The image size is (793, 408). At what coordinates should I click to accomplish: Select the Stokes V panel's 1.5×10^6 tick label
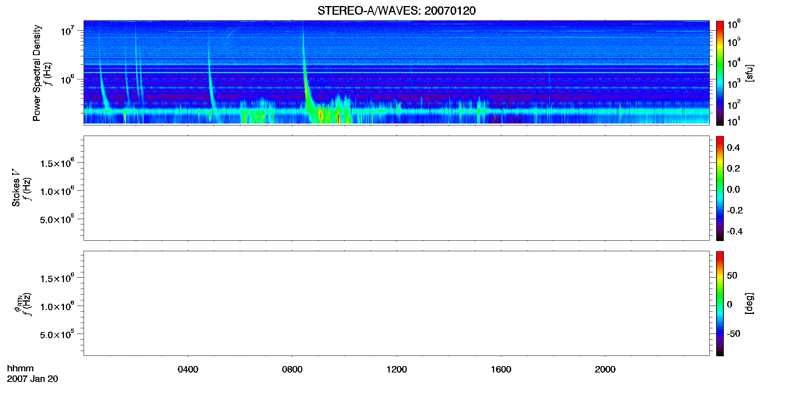(x=57, y=163)
